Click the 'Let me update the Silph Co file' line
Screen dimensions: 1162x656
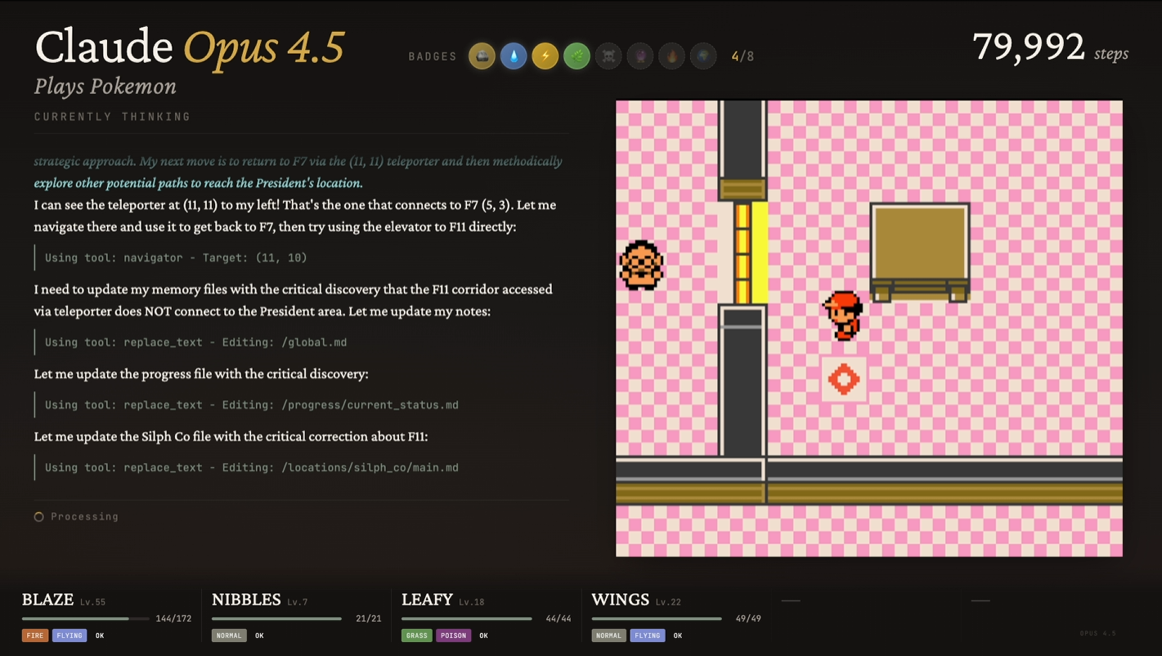tap(231, 437)
